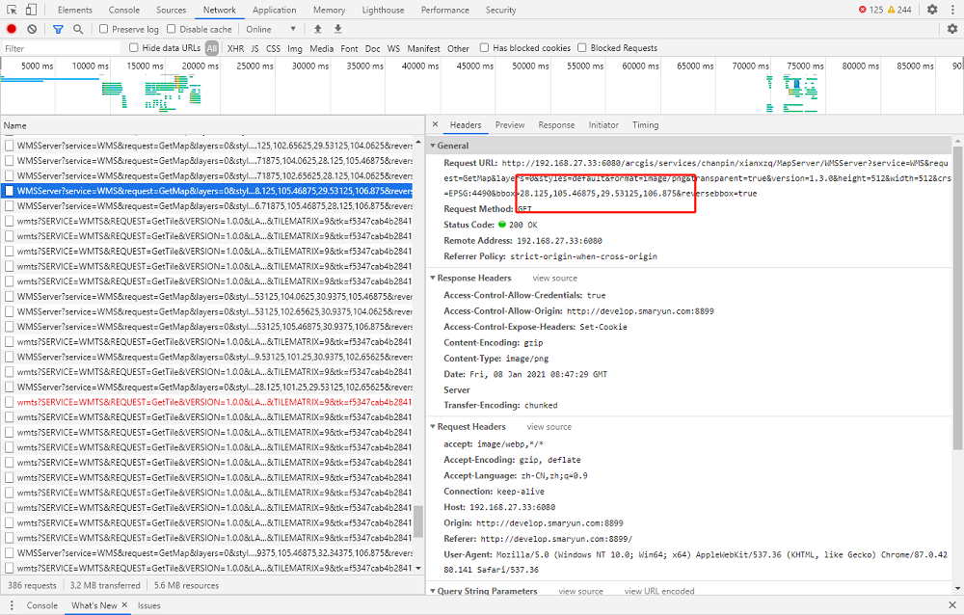
Task: Collapse the Request Headers section
Action: [433, 427]
